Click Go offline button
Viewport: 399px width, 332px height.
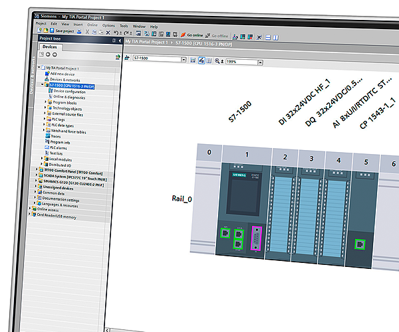217,36
